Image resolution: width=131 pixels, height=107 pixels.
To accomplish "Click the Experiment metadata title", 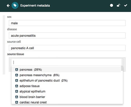I will (35, 6).
